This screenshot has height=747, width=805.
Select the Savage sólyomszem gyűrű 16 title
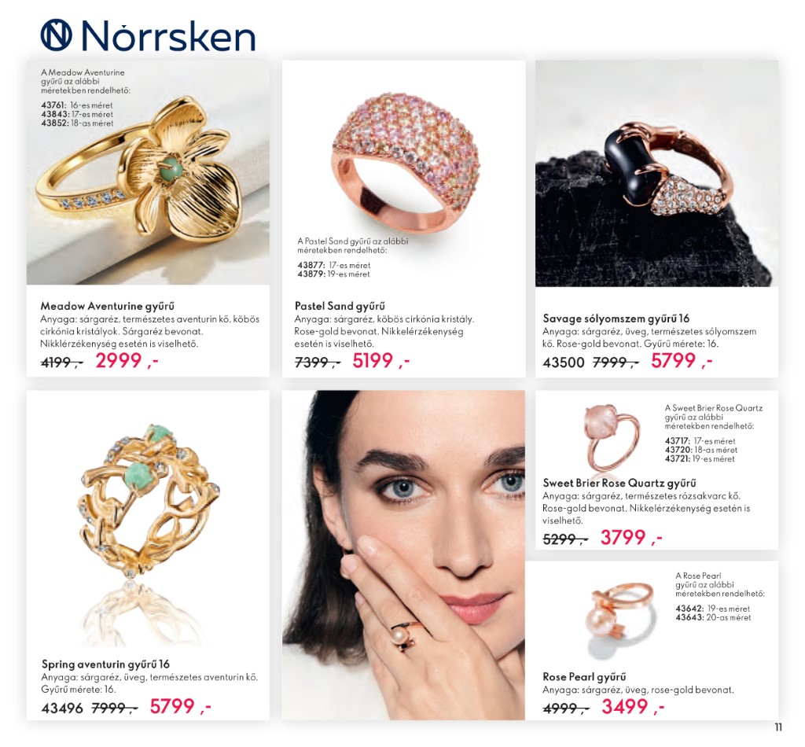[616, 318]
